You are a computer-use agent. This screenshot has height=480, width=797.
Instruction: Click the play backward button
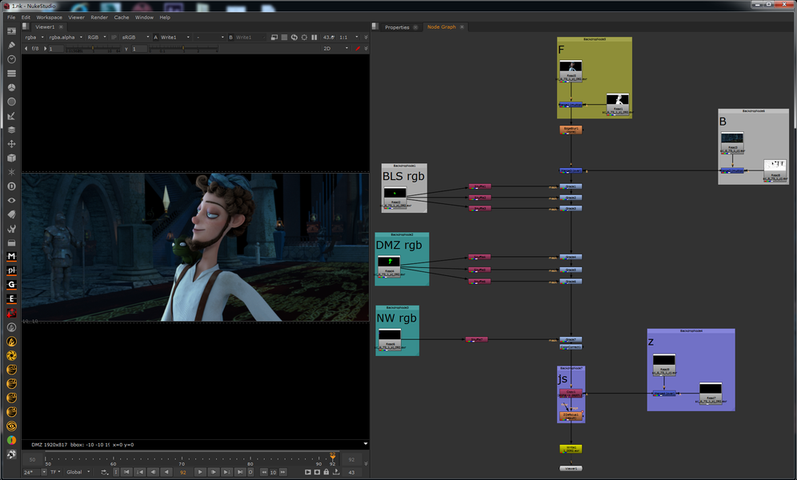pos(166,472)
